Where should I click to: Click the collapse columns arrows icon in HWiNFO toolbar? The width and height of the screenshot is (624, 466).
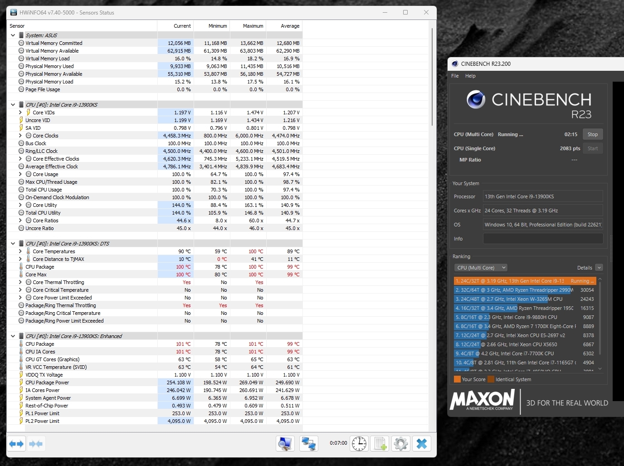[x=36, y=444]
